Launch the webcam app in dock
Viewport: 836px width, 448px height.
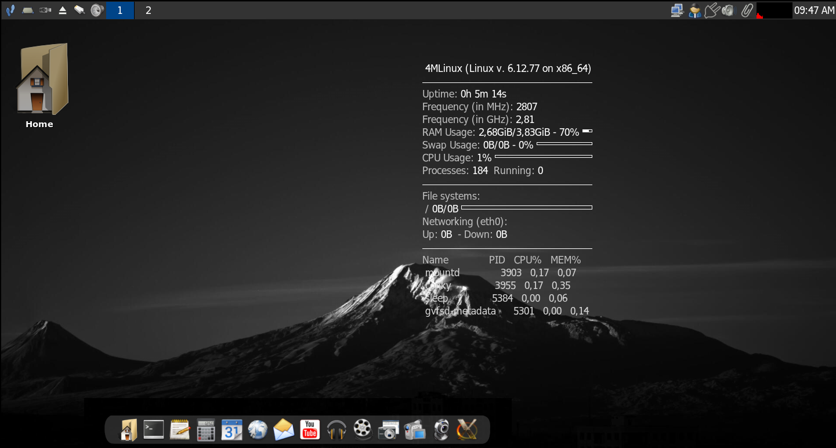point(441,430)
